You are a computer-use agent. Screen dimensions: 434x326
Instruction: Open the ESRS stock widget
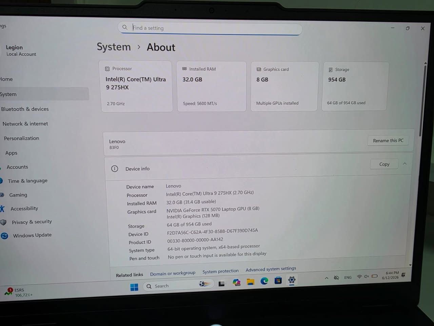pos(19,292)
